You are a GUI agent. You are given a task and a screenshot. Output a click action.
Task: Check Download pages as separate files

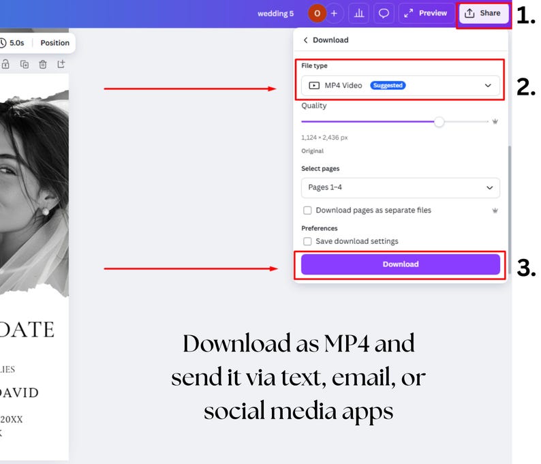click(x=307, y=210)
